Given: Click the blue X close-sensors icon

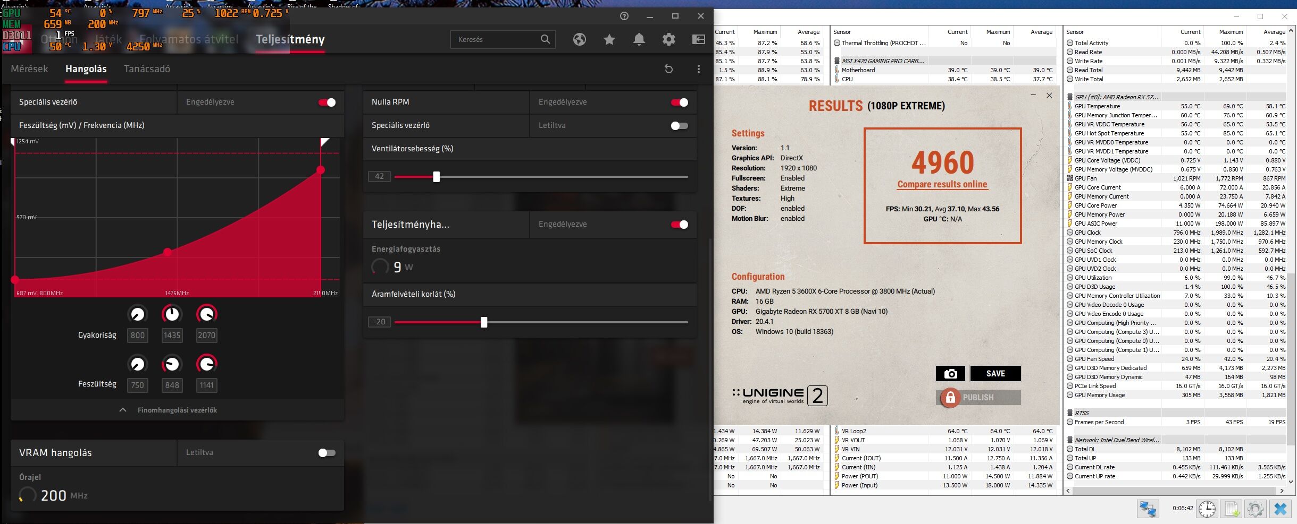Looking at the screenshot, I should click(1281, 509).
